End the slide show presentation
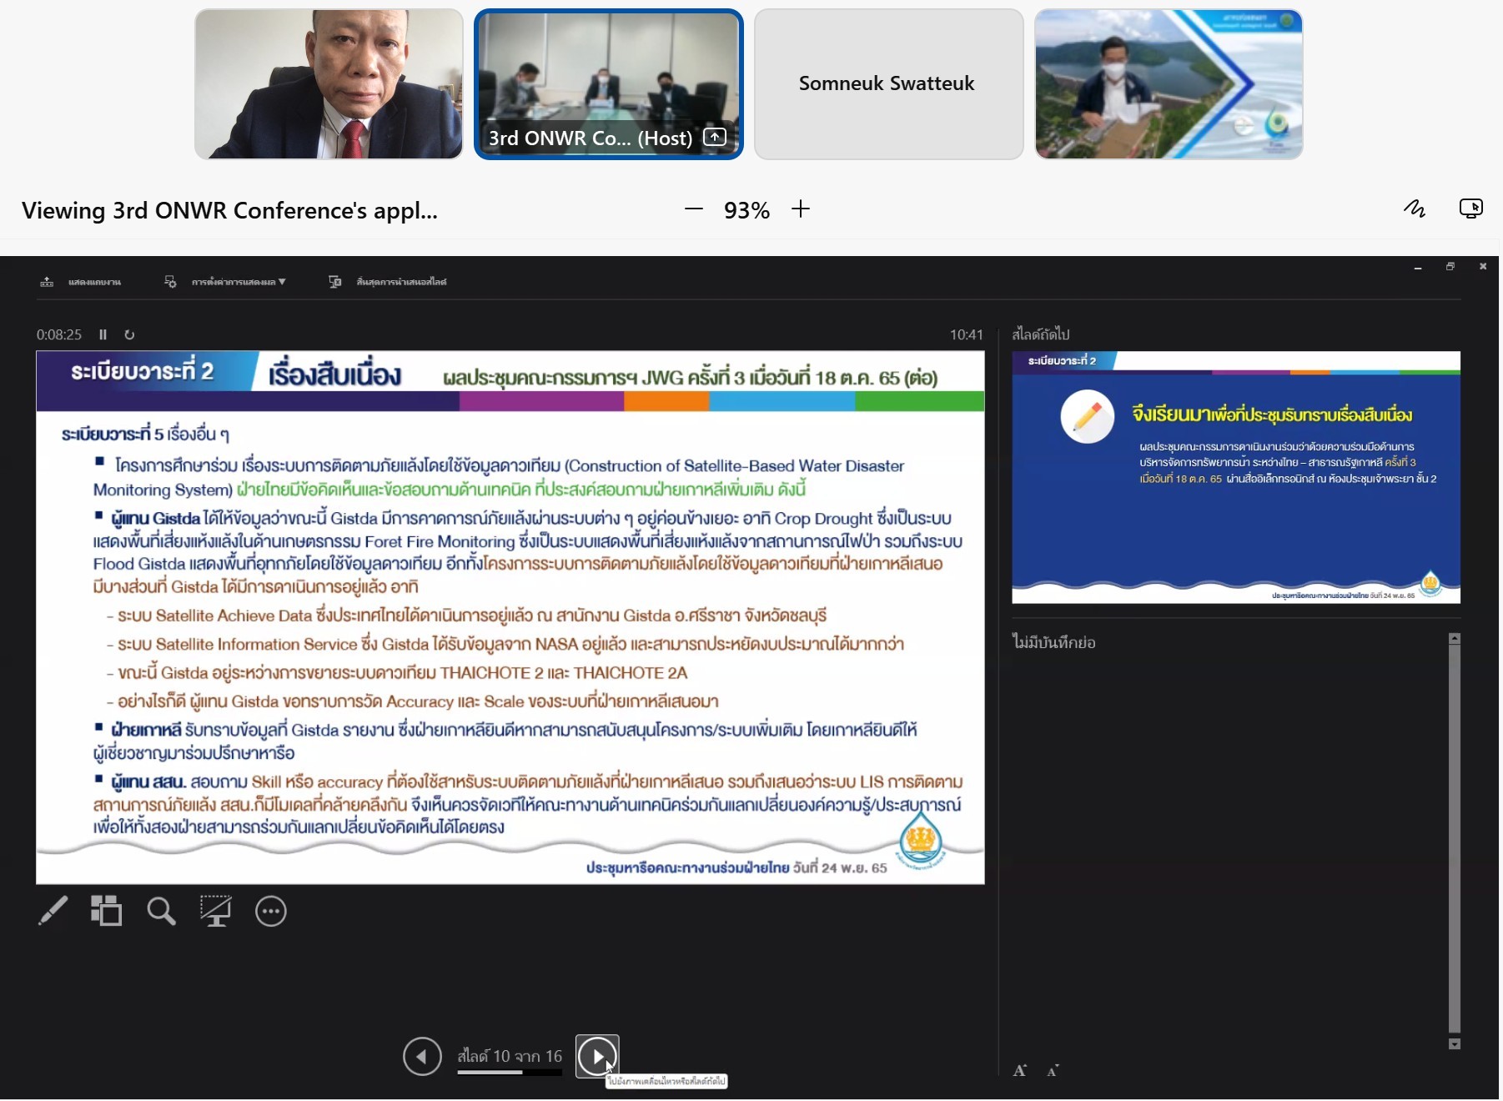Screen dimensions: 1503x1101 coord(389,282)
